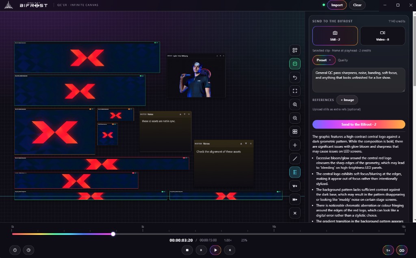
Task: Click the next frame button
Action: 230,250
